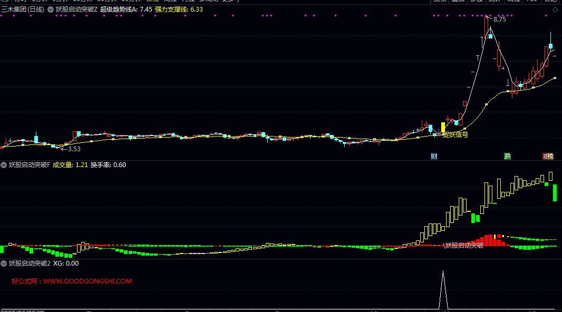Click the orange 榜 marker icon
The height and width of the screenshot is (312, 562).
coord(550,156)
